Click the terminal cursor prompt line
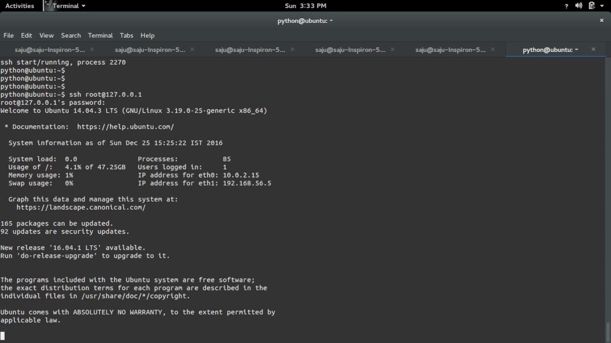The image size is (611, 343). 143,335
